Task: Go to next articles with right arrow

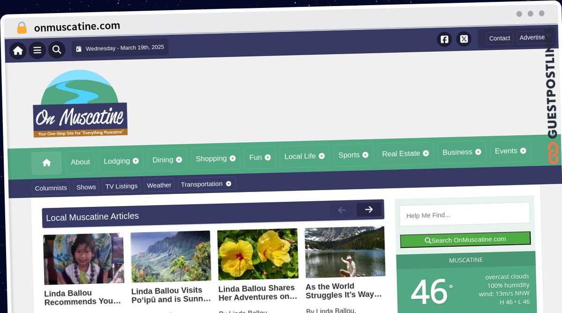Action: click(369, 209)
